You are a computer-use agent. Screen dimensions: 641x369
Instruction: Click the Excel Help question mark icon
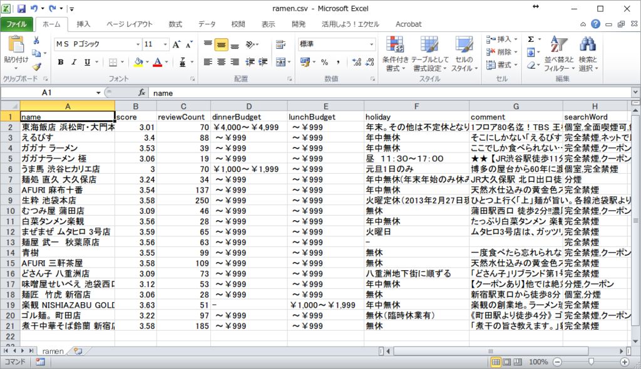pyautogui.click(x=596, y=24)
